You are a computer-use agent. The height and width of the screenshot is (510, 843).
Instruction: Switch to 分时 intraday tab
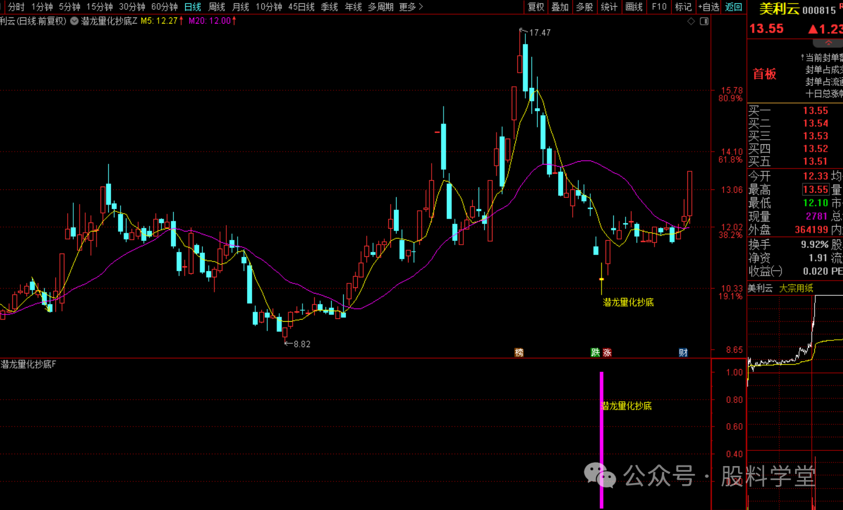16,7
